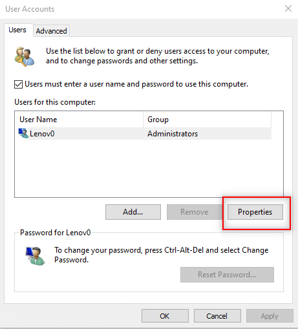Select the Users tab
This screenshot has width=298, height=329.
17,30
